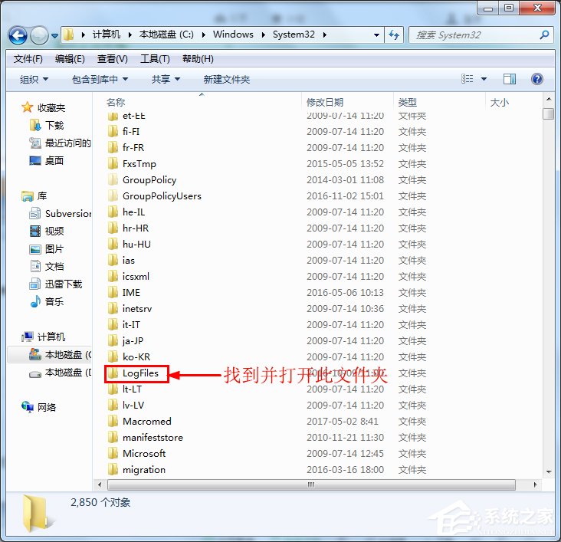Click Windows in the address breadcrumb

(x=233, y=34)
